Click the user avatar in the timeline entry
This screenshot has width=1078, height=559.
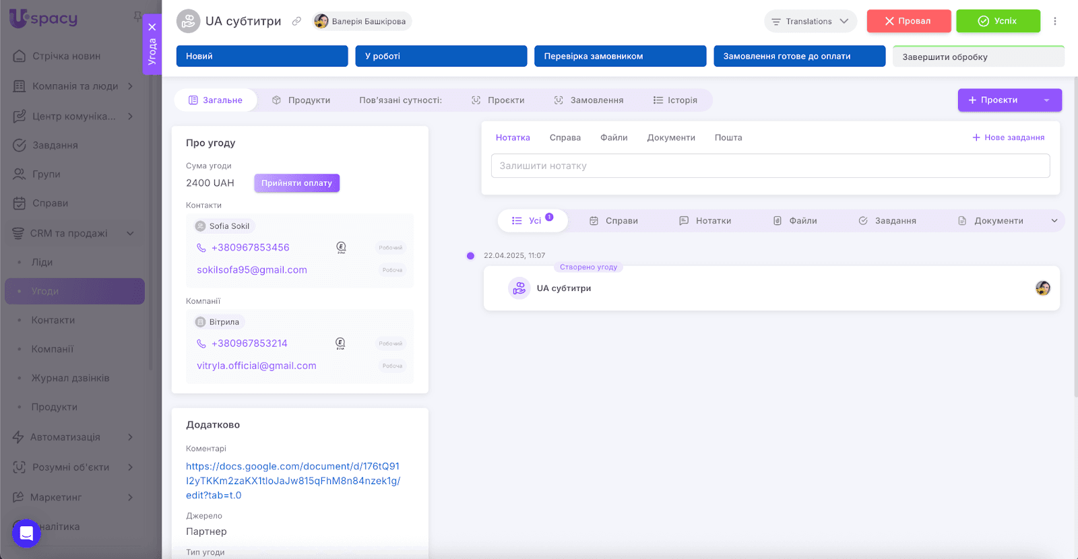[1042, 288]
